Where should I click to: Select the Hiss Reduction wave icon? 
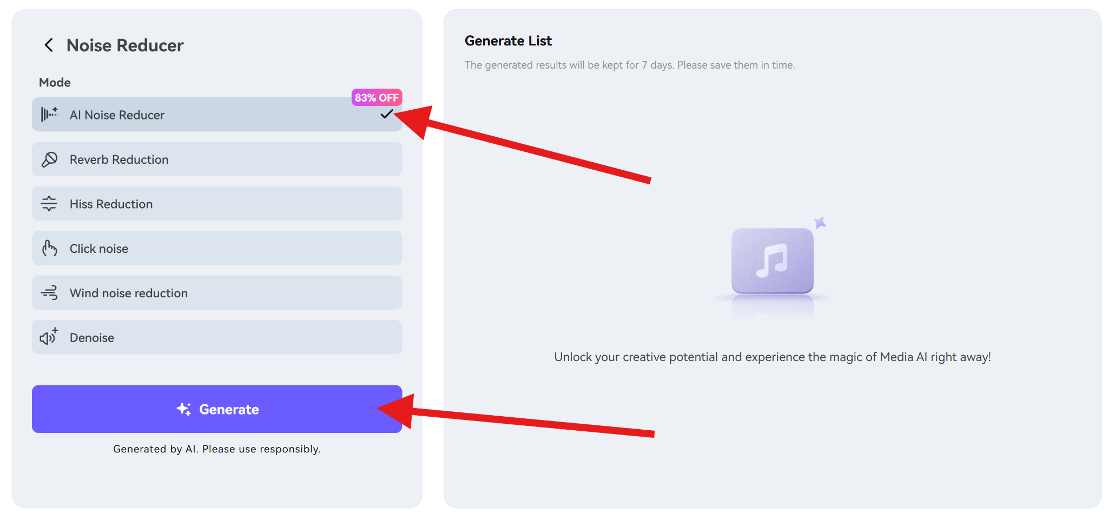click(49, 204)
